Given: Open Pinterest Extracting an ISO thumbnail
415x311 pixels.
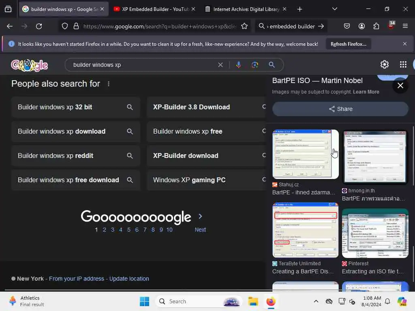Looking at the screenshot, I should pos(375,233).
